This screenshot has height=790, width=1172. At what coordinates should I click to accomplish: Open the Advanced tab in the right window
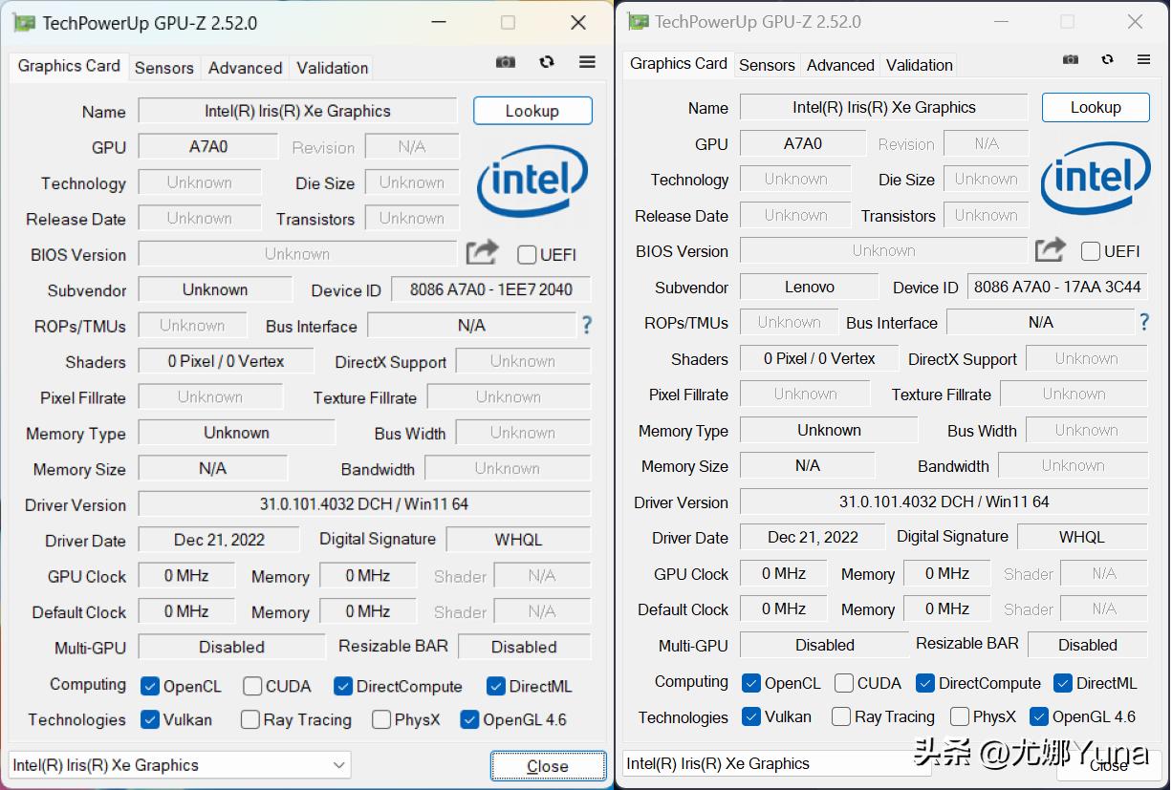click(840, 65)
